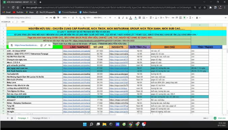228x130 pixels.
Task: Open the font size dropdown
Action: pos(112,18)
